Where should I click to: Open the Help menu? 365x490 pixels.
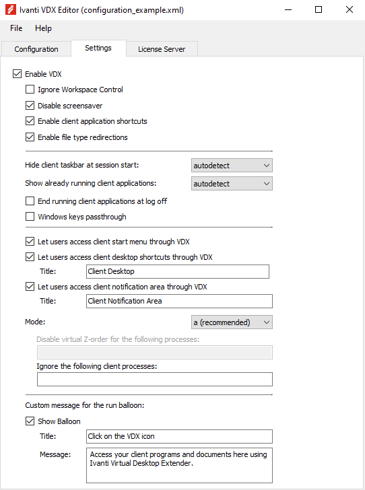(x=43, y=28)
